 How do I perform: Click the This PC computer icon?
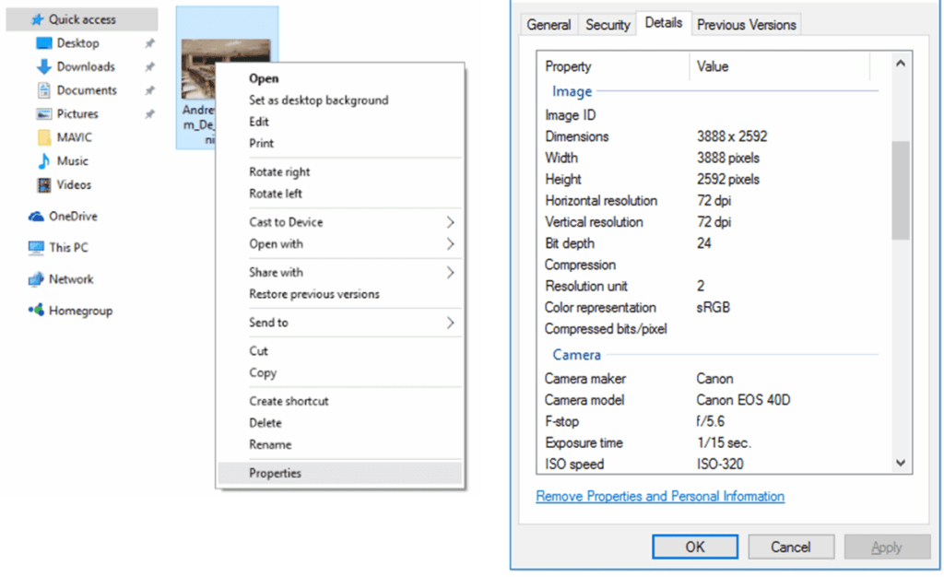36,248
